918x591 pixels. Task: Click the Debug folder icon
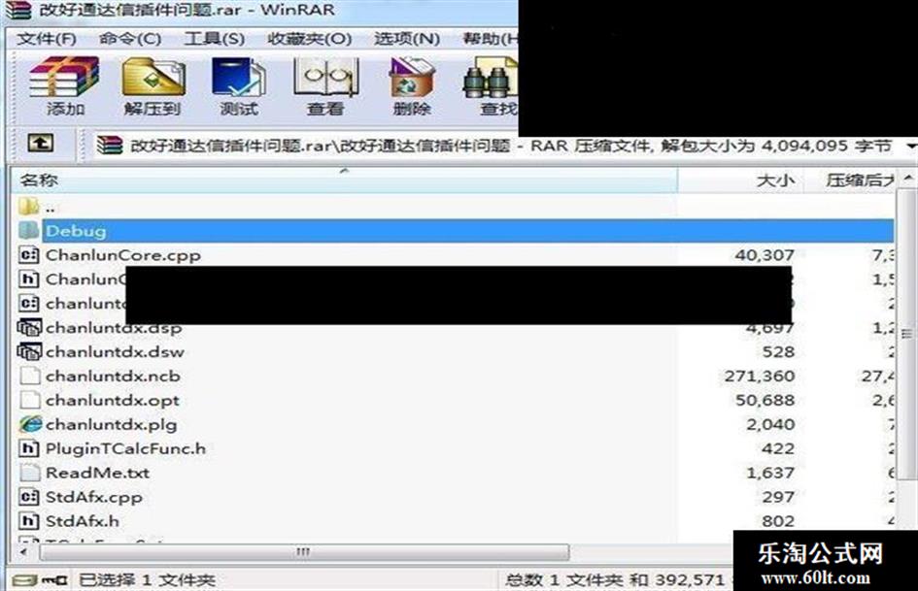click(x=29, y=230)
